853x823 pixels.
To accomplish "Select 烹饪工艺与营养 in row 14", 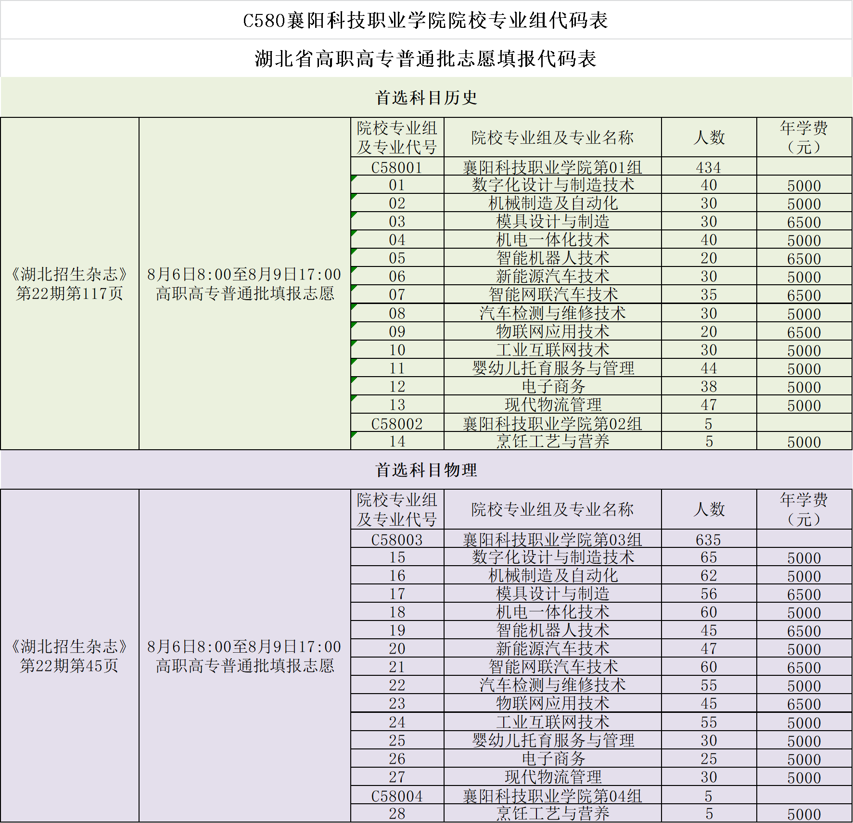I will pos(553,441).
